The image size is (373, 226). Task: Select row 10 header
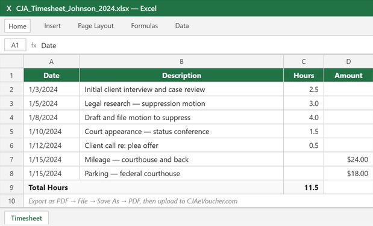[11, 201]
